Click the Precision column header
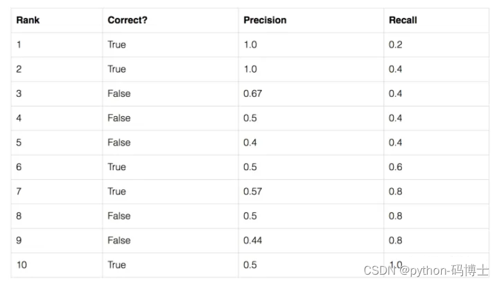Screen dimensions: 499x283 click(x=265, y=20)
